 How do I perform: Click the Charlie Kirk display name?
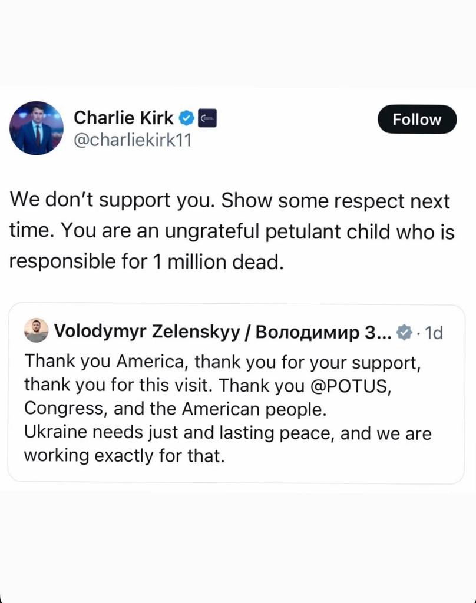(x=124, y=118)
